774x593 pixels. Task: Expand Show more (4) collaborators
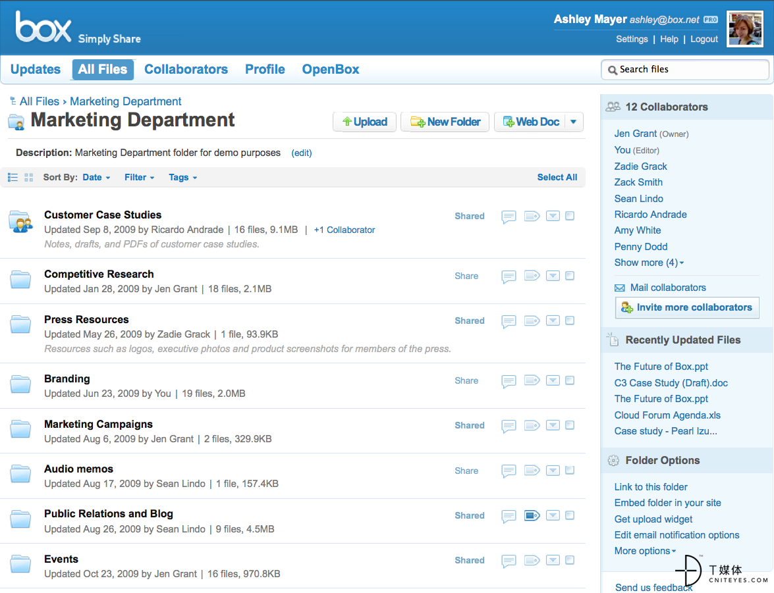[649, 263]
